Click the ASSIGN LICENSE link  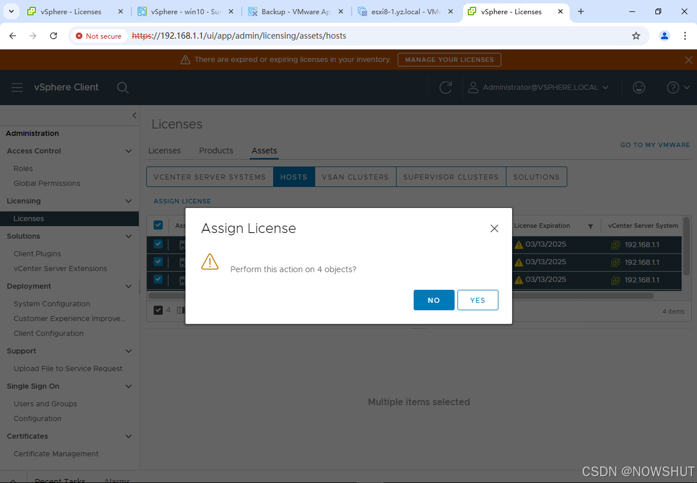point(182,201)
